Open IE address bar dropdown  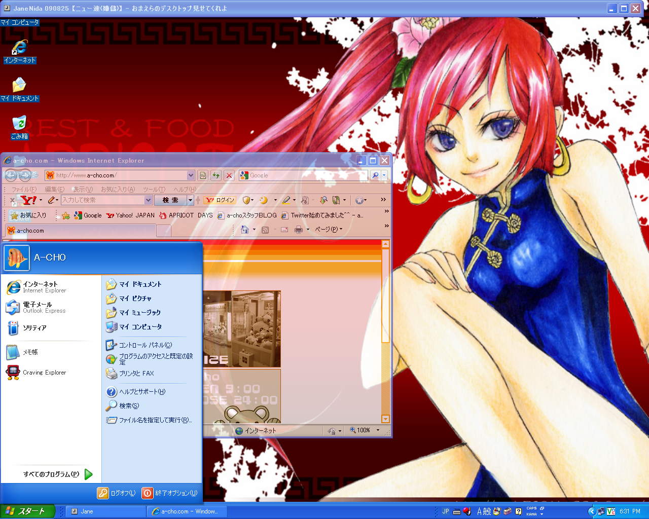point(191,175)
